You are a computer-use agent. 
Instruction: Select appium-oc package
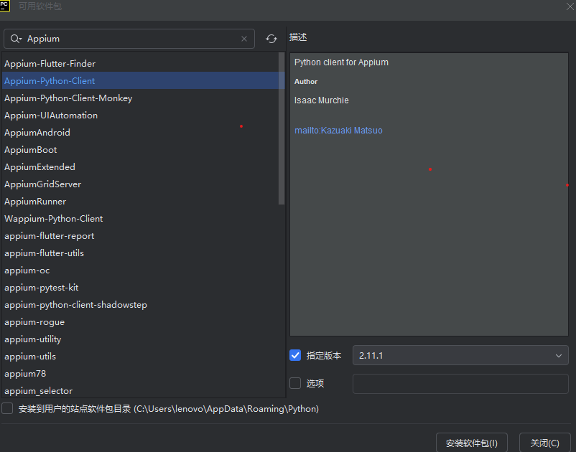pos(141,270)
